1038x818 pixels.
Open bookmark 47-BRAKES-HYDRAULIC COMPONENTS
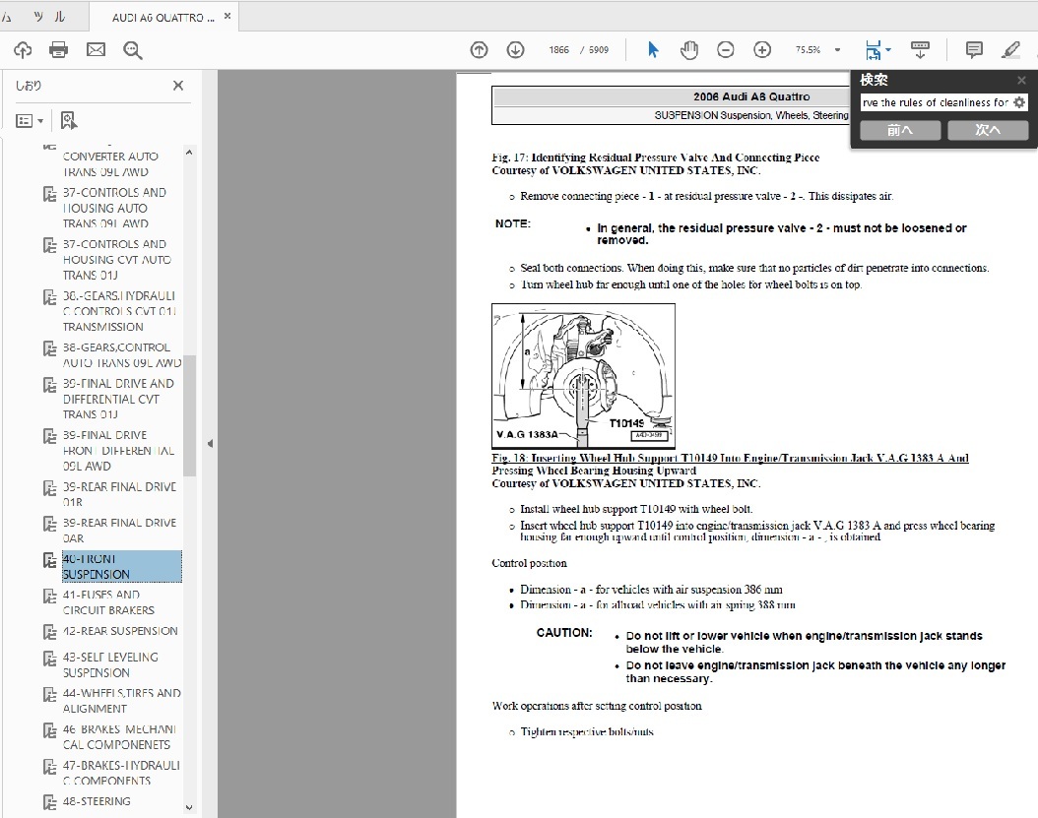[x=121, y=773]
